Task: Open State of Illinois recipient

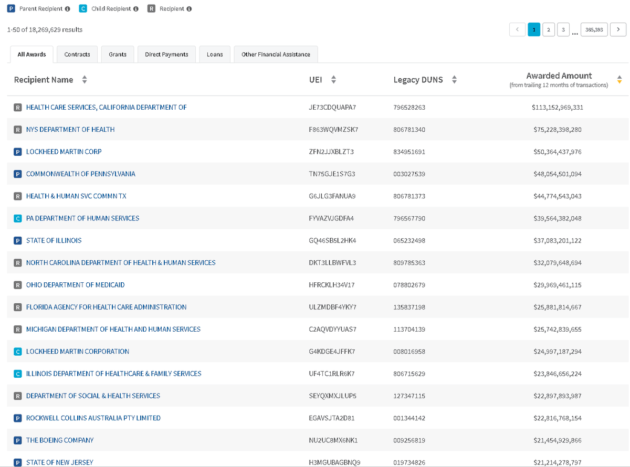Action: pyautogui.click(x=54, y=240)
